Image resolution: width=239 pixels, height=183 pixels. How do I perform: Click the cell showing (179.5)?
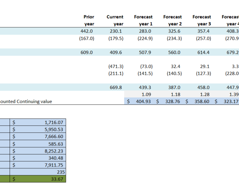tap(115, 39)
